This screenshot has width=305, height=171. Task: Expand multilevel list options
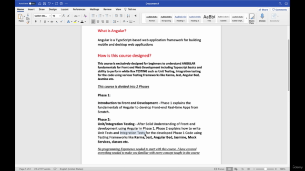[110, 16]
